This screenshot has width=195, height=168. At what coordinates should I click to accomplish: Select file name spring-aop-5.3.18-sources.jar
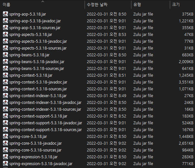[35, 28]
